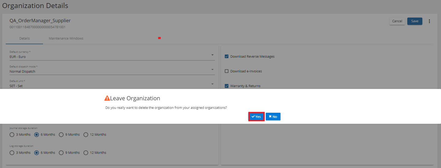
Task: Open the three-dot more options menu
Action: tap(429, 21)
